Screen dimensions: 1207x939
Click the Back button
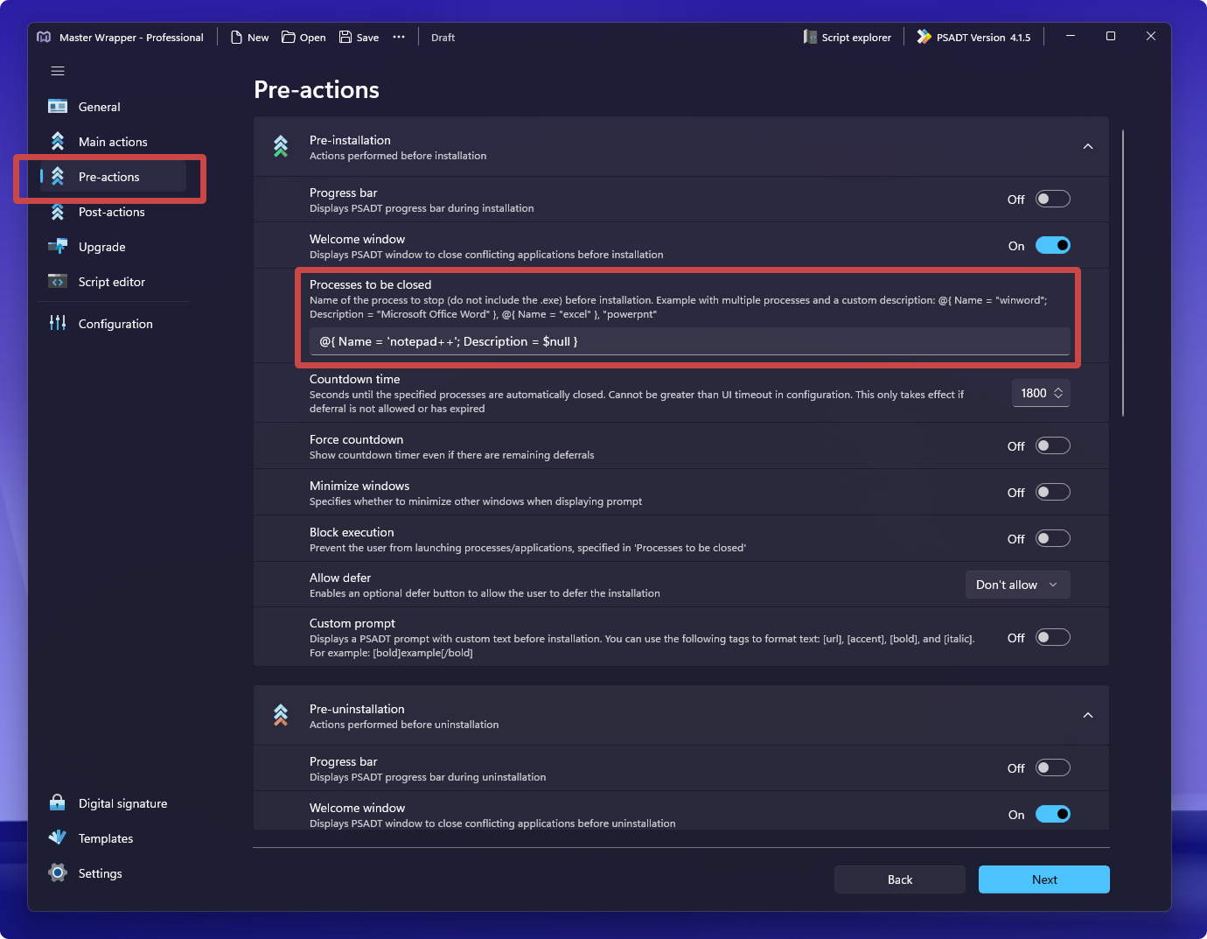coord(899,879)
